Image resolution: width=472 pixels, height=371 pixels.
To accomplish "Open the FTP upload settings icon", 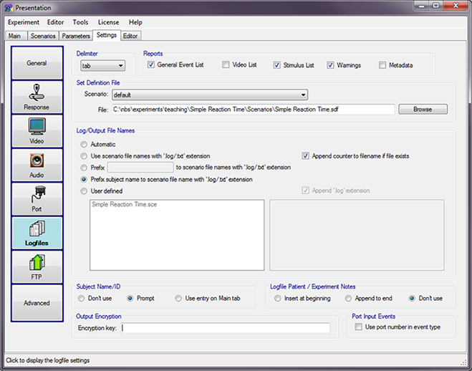I will click(37, 267).
